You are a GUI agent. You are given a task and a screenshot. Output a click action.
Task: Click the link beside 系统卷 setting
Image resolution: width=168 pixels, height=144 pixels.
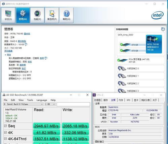click(23, 65)
